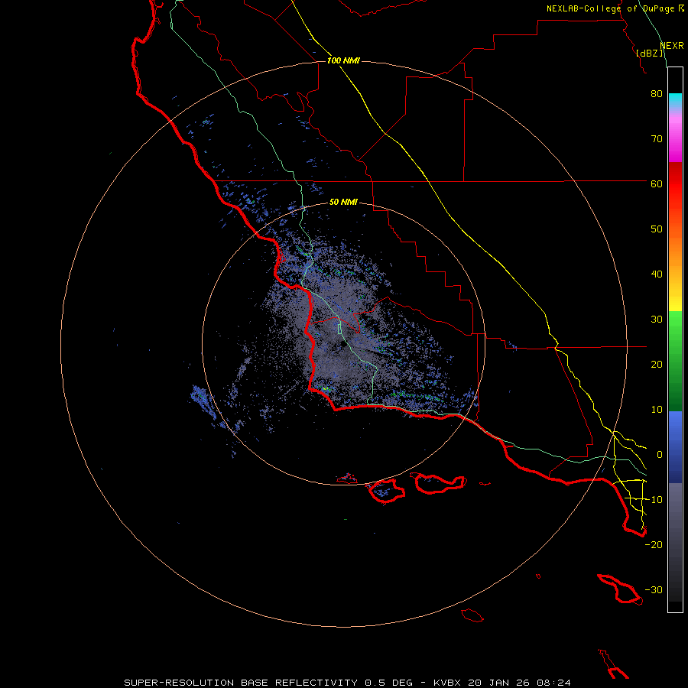The height and width of the screenshot is (688, 688).
Task: Select the 70 value on dBZ scale
Action: click(657, 138)
